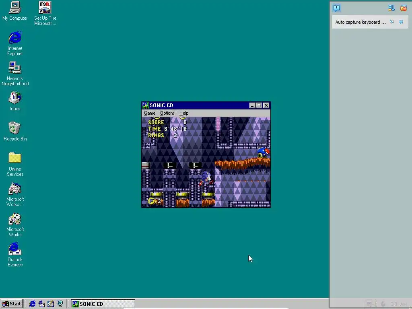Select the Online Services folder

point(15,164)
